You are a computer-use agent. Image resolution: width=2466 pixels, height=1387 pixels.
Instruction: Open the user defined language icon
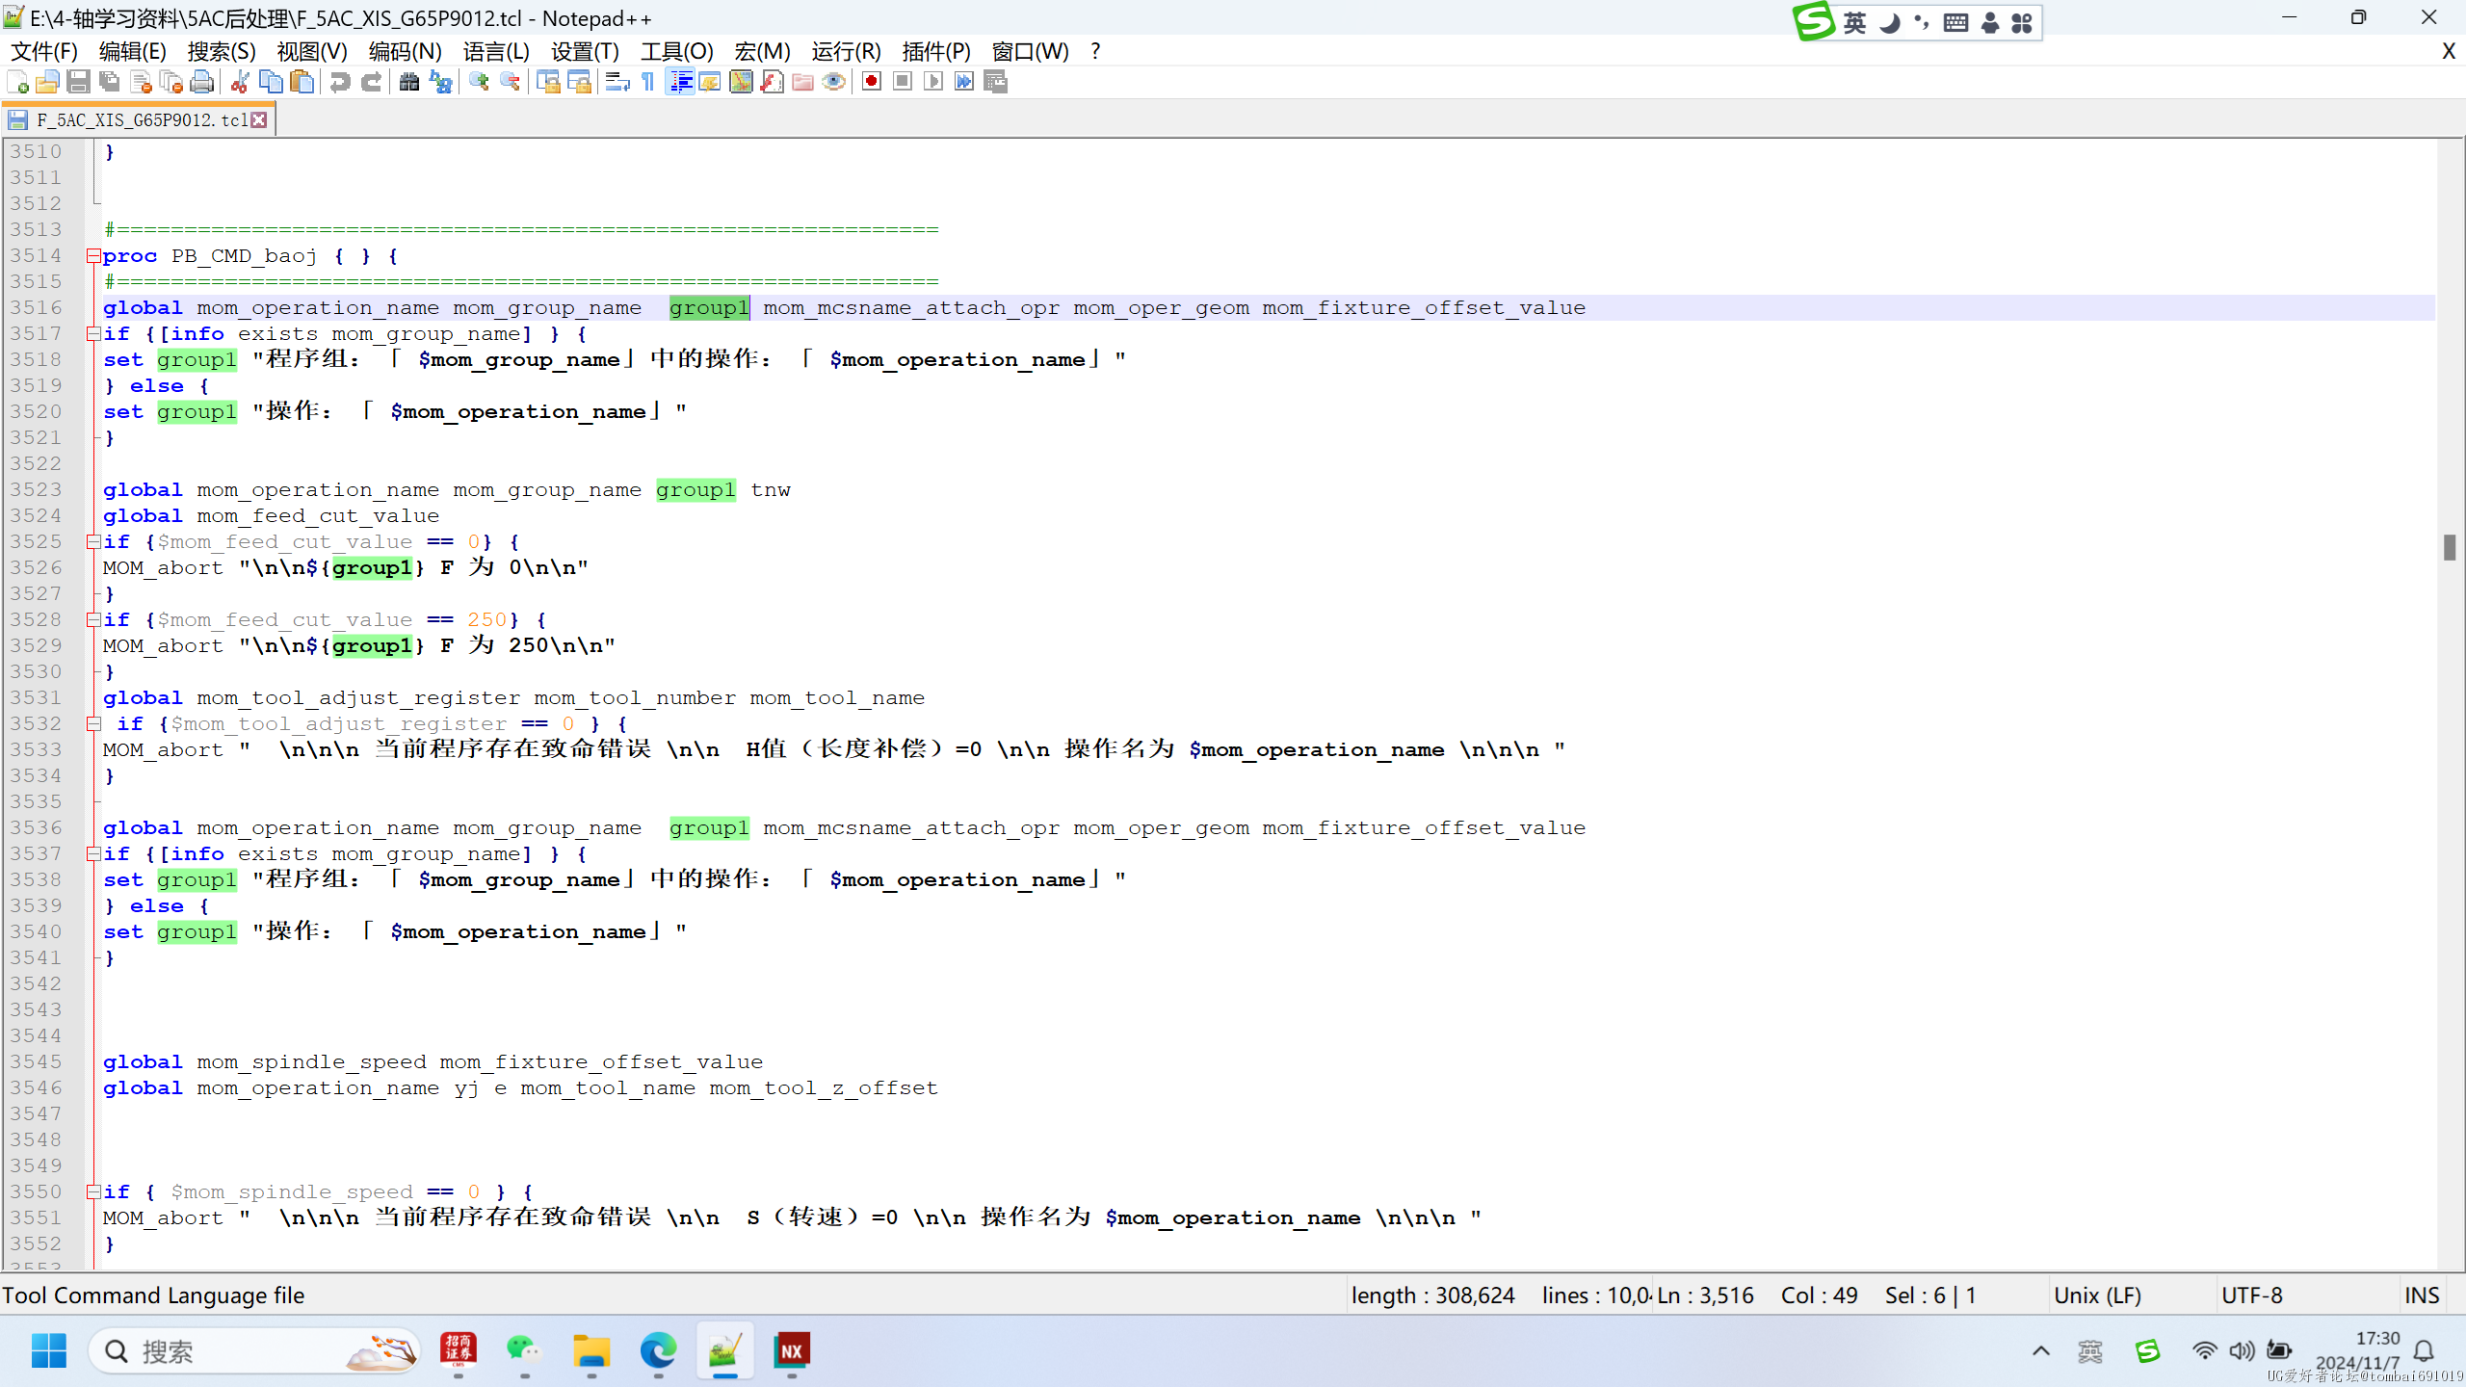point(710,82)
